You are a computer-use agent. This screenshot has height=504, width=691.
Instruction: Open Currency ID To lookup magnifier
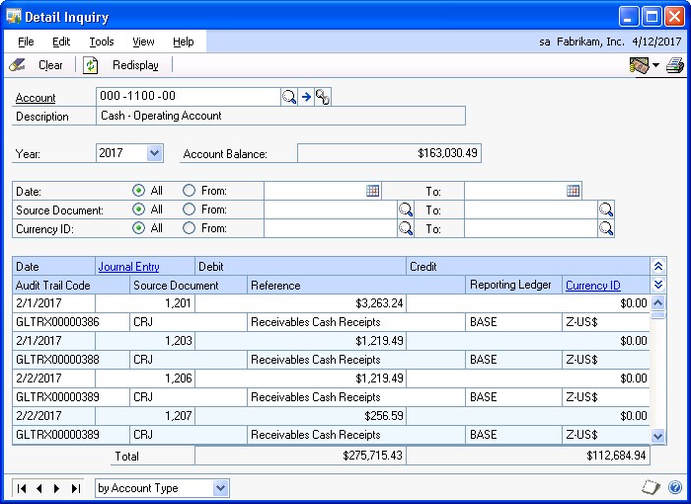pyautogui.click(x=606, y=228)
